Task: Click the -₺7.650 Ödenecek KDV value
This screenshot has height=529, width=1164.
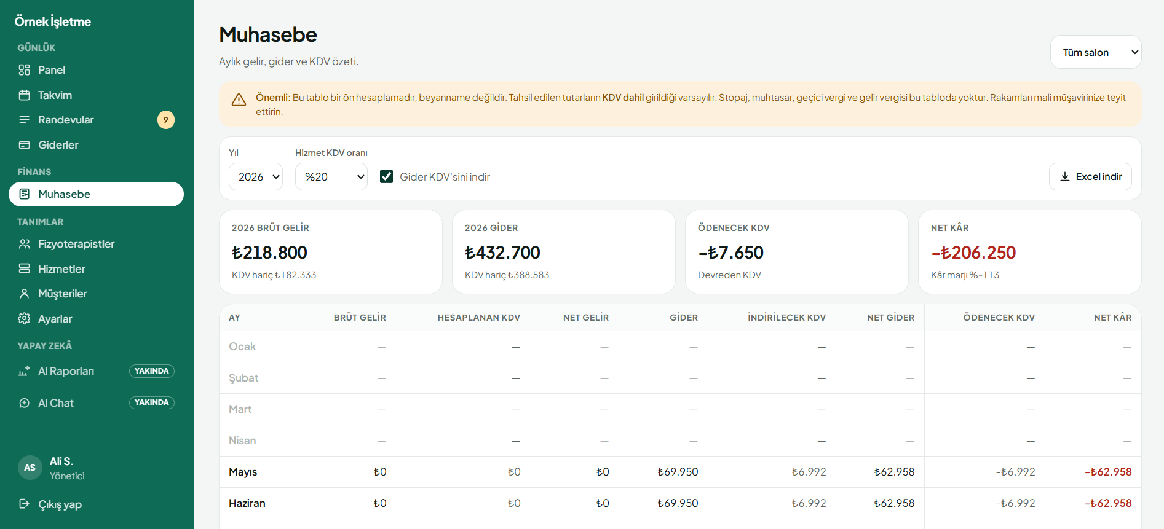Action: click(x=730, y=253)
